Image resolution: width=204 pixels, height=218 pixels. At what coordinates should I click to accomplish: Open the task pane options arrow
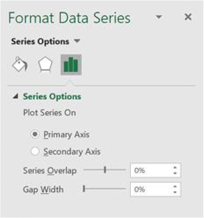coord(159,18)
